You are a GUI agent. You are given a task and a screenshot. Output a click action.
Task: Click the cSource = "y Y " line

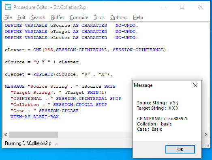click(43, 62)
